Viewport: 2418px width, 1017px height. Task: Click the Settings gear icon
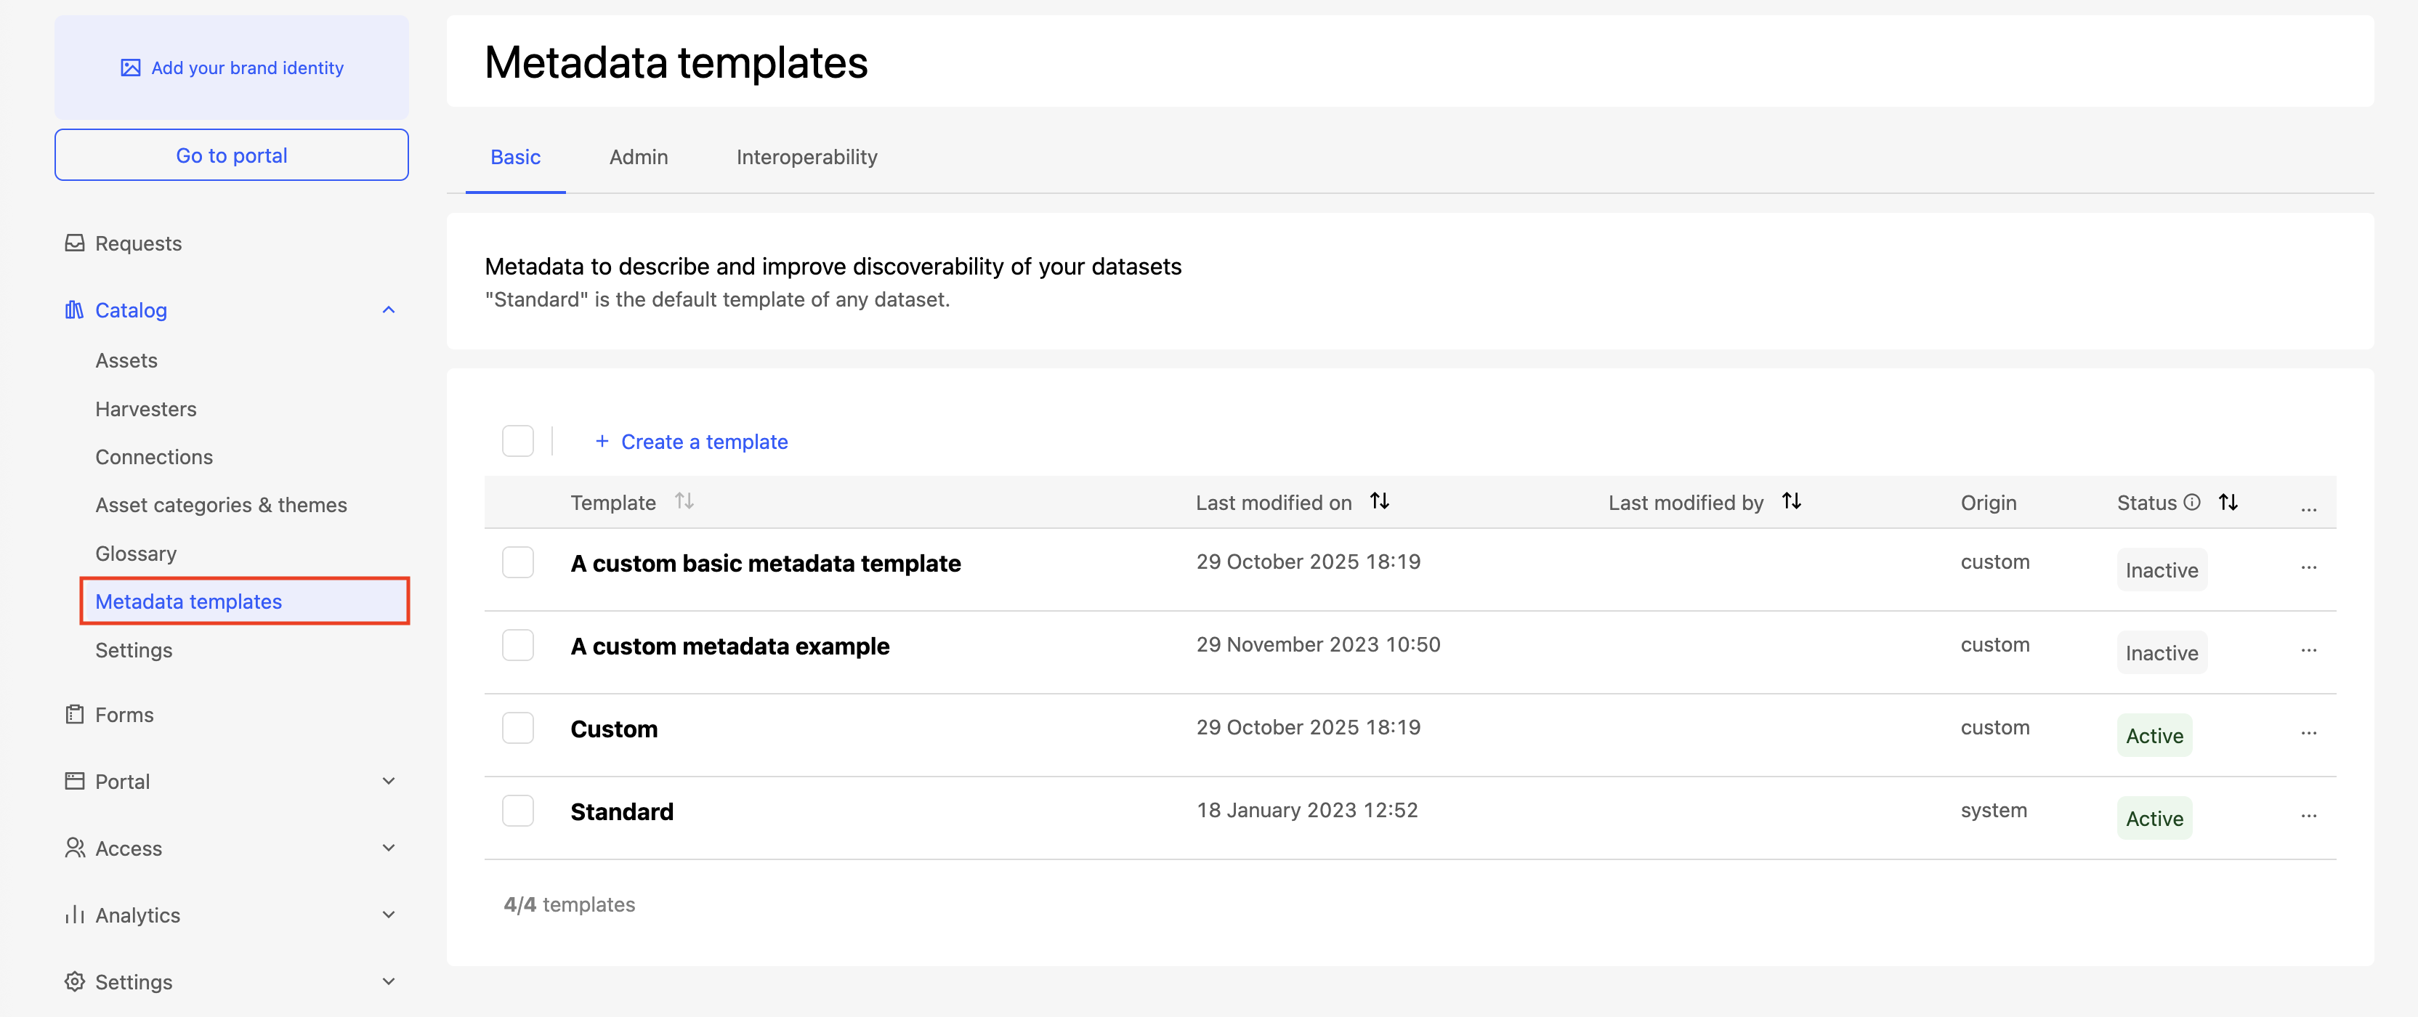(x=74, y=981)
